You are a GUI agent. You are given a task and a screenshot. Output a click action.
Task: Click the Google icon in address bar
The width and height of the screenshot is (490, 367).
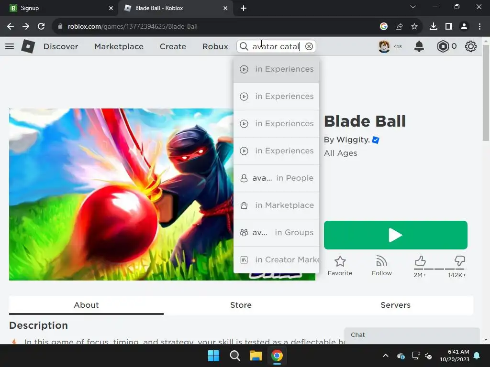(384, 27)
